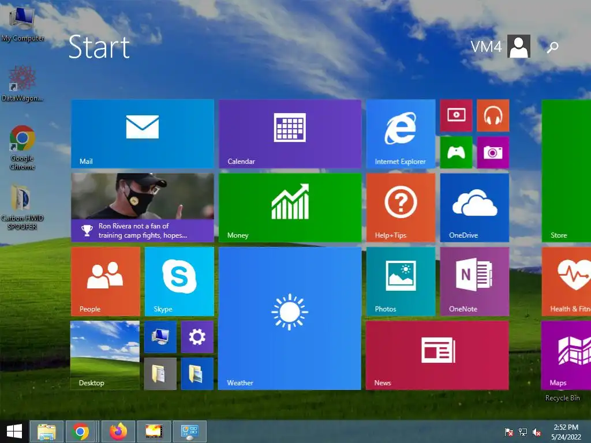This screenshot has width=591, height=443.
Task: Open the Games controller tile
Action: coord(456,152)
